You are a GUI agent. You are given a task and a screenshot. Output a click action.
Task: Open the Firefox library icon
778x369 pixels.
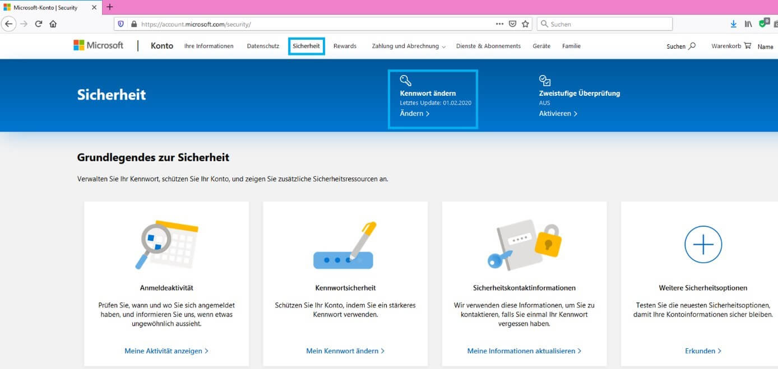point(748,24)
